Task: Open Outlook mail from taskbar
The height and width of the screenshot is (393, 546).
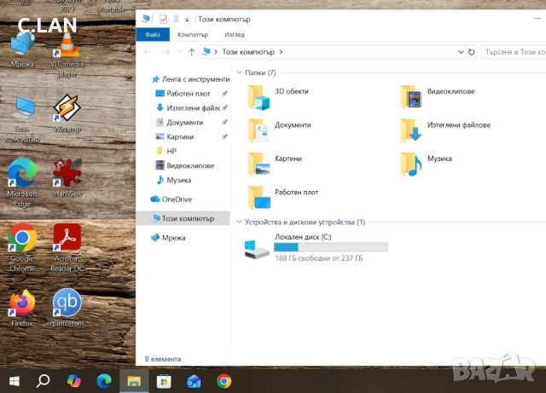Action: (194, 381)
